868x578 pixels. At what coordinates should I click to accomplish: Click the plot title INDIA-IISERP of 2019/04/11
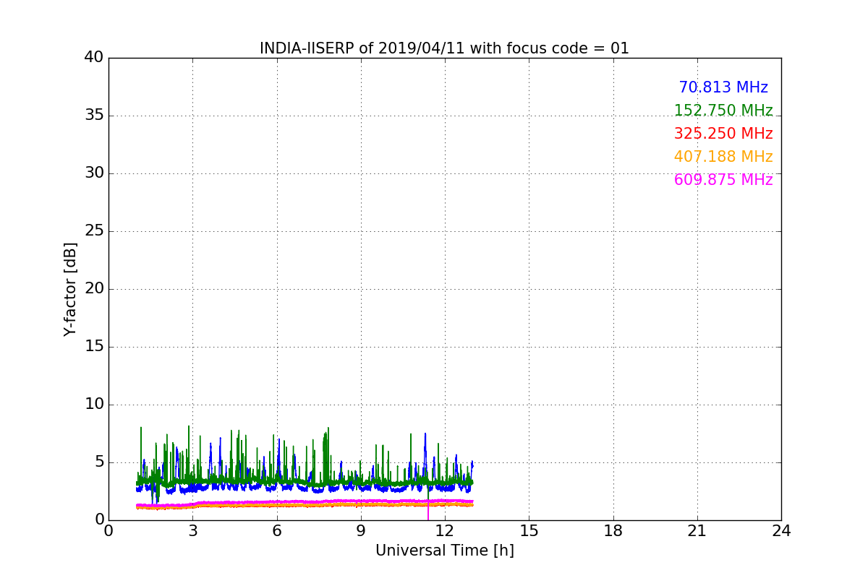444,48
